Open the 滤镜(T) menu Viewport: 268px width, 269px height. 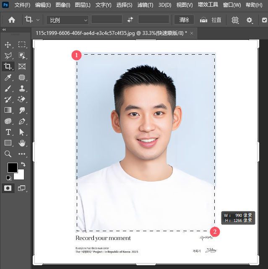click(x=145, y=5)
